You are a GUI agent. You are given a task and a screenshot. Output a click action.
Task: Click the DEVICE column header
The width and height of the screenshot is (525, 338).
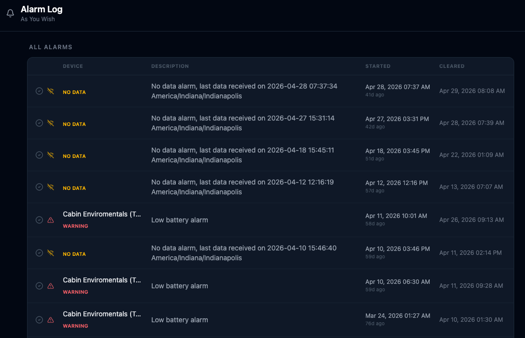[73, 66]
